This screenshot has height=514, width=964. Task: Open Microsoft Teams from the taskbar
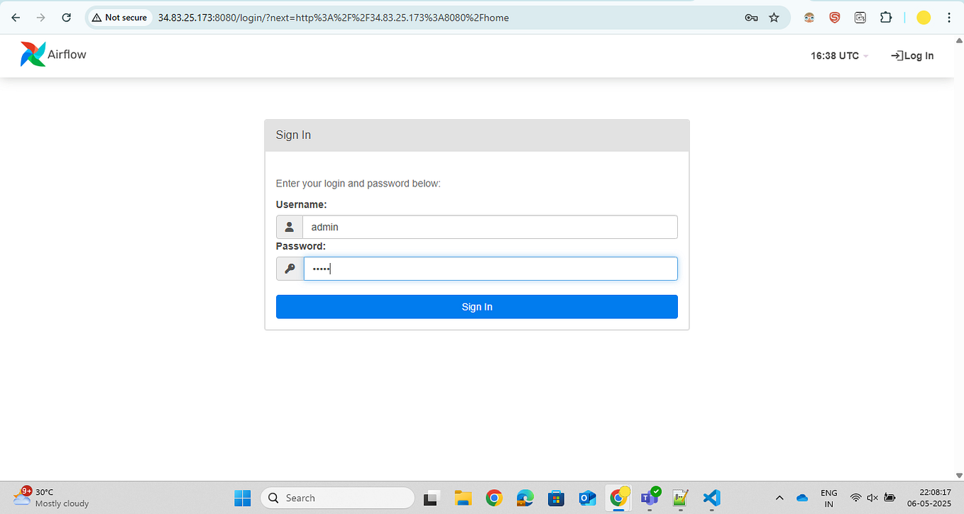tap(649, 498)
